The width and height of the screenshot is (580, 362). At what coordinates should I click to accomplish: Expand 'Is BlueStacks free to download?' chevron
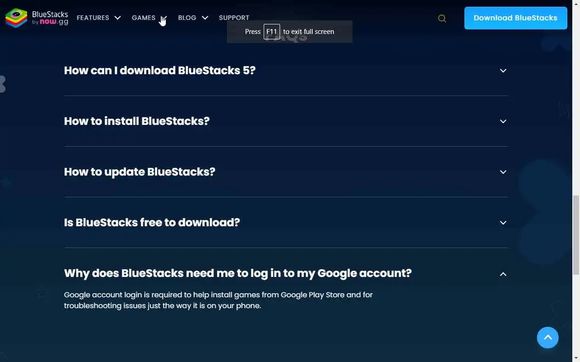coord(503,223)
